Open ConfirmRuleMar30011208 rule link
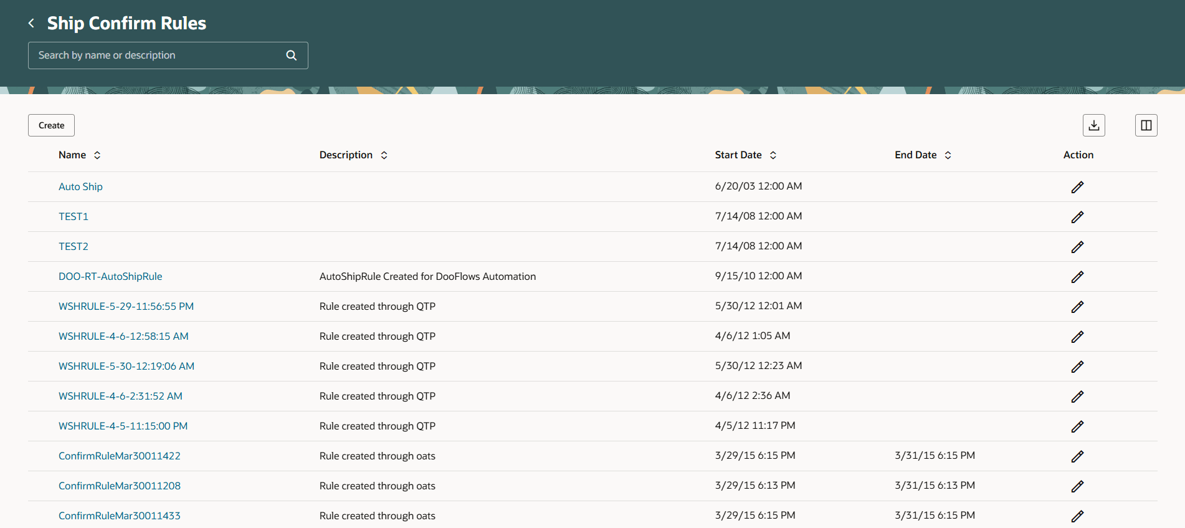Image resolution: width=1185 pixels, height=528 pixels. (120, 486)
